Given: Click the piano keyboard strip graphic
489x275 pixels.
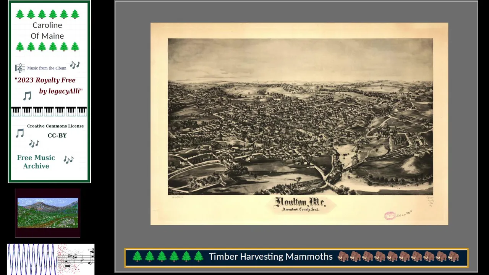Looking at the screenshot, I should (x=49, y=111).
